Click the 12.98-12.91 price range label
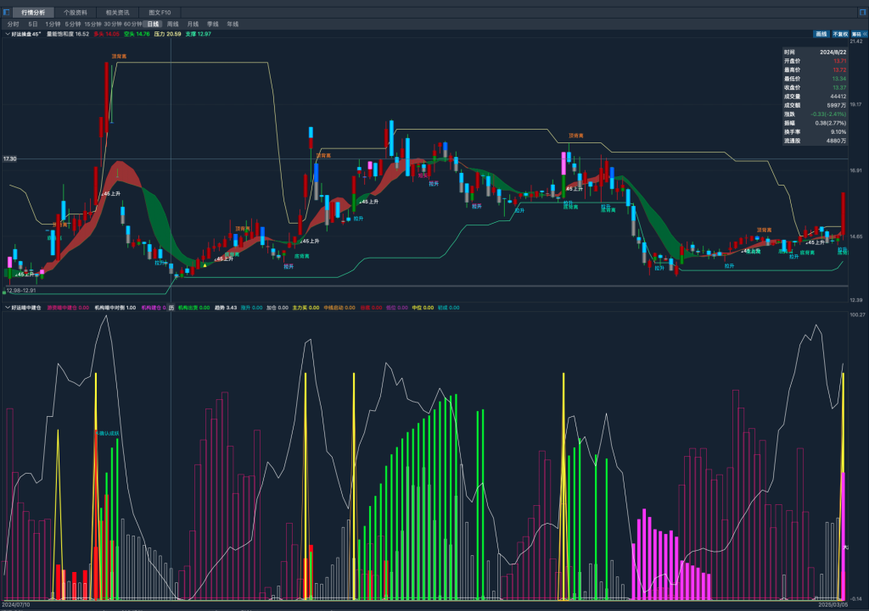 [x=21, y=290]
